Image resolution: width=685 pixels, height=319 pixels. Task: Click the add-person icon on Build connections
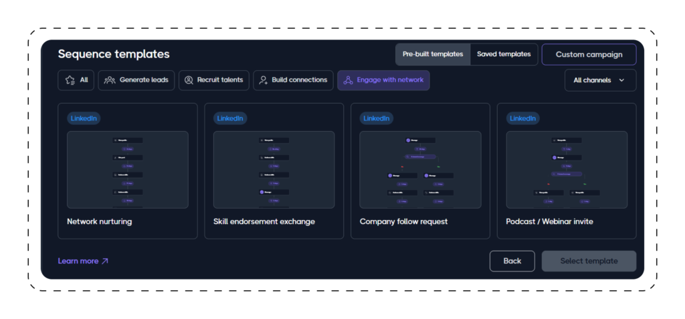[264, 80]
